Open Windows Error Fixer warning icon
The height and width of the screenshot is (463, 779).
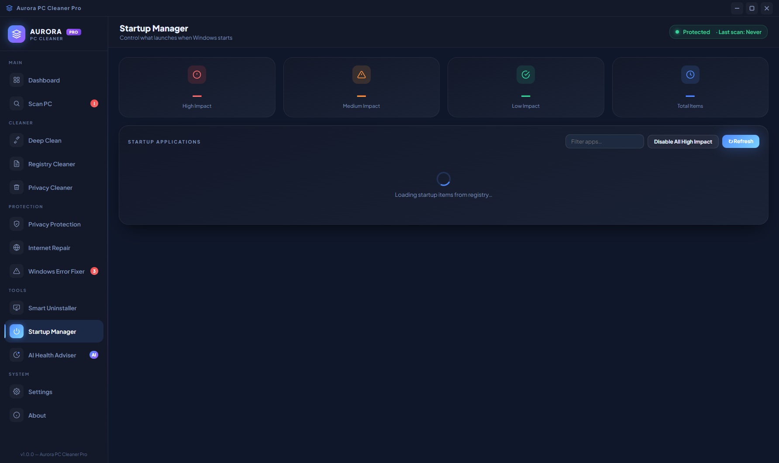pos(17,271)
